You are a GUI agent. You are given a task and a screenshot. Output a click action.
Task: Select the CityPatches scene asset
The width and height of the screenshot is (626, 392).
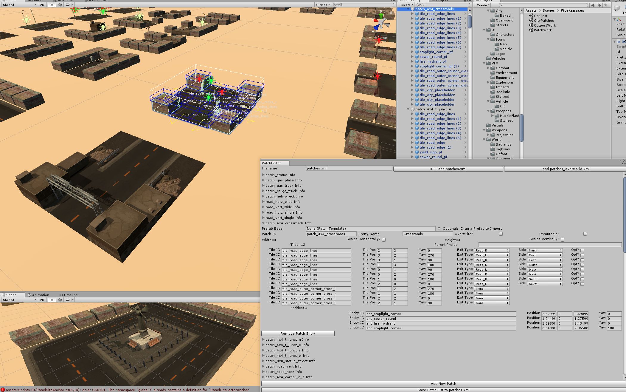(541, 21)
